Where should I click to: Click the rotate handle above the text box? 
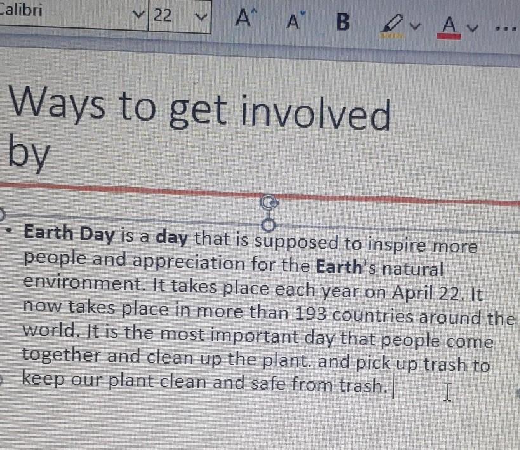point(269,202)
